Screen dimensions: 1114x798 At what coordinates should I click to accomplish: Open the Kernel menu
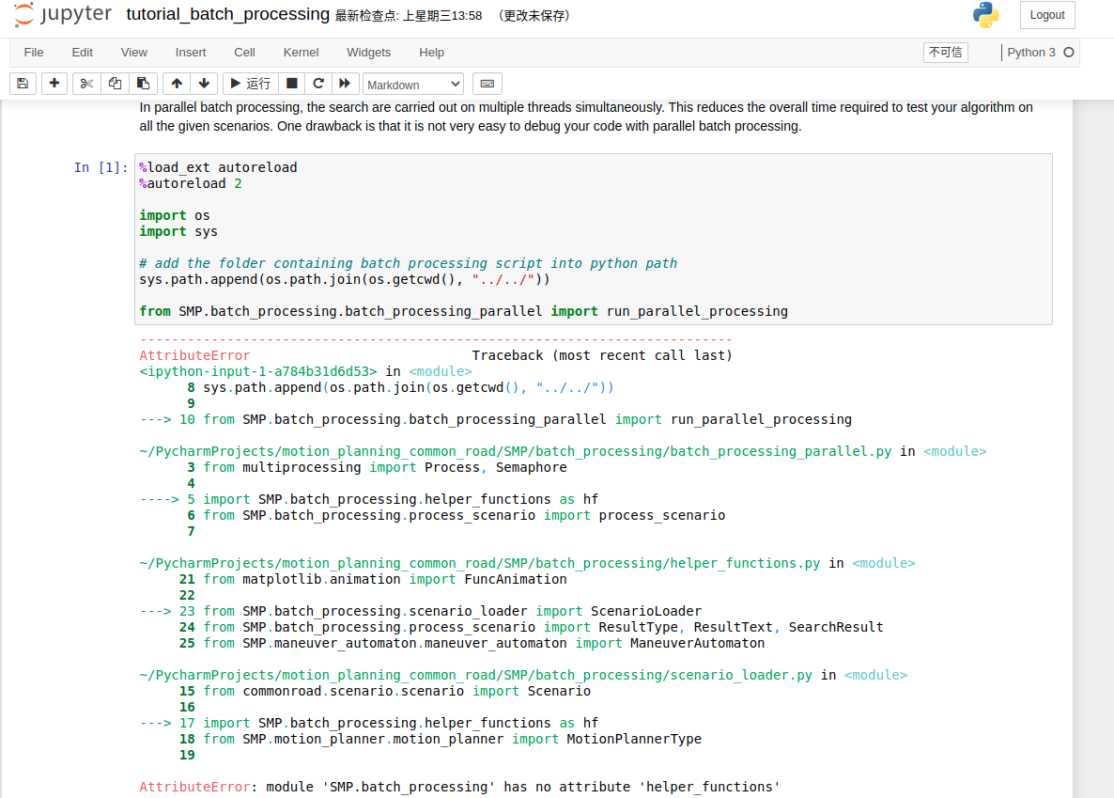click(301, 53)
